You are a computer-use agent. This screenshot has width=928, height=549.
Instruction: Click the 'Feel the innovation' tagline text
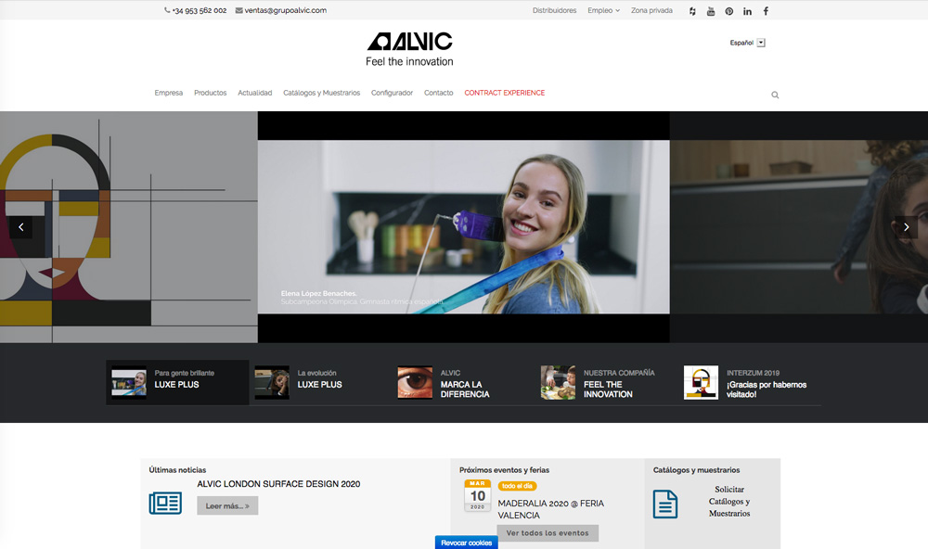(x=409, y=61)
